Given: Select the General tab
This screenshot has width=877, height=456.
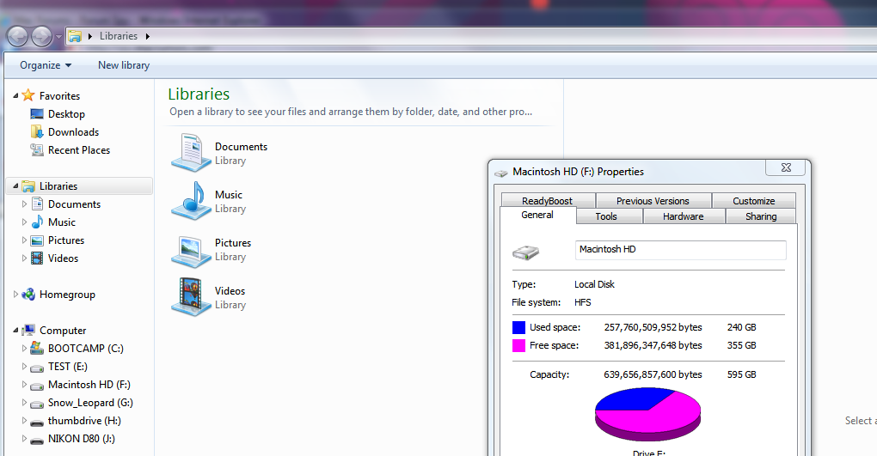Looking at the screenshot, I should click(537, 216).
